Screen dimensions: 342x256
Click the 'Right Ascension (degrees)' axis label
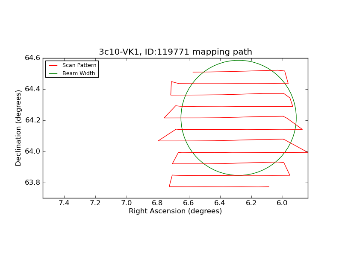[x=175, y=211]
